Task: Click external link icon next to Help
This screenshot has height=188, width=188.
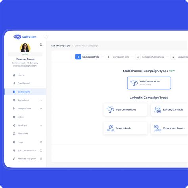Action: [x=41, y=142]
